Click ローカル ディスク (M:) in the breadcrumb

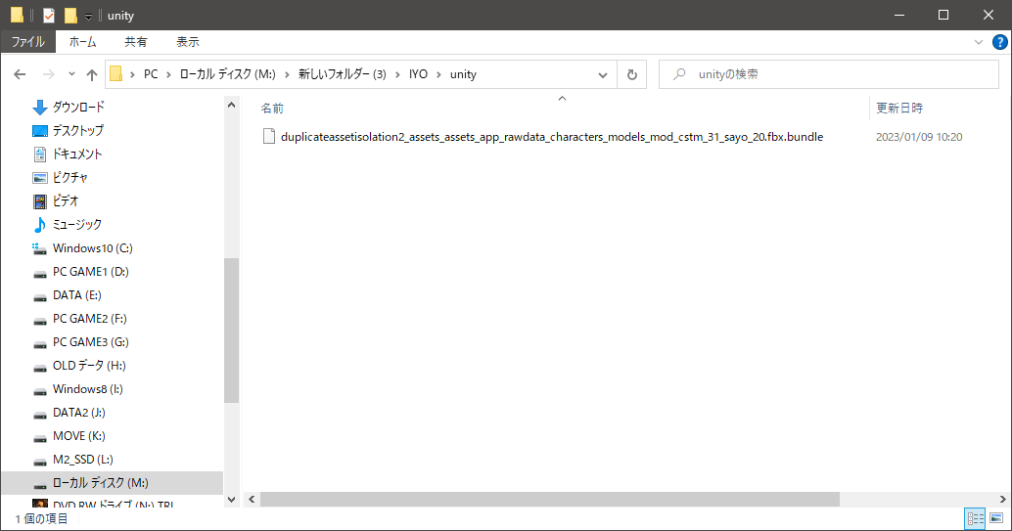click(x=227, y=74)
